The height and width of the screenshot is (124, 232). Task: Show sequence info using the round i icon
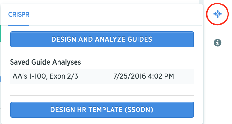click(218, 43)
